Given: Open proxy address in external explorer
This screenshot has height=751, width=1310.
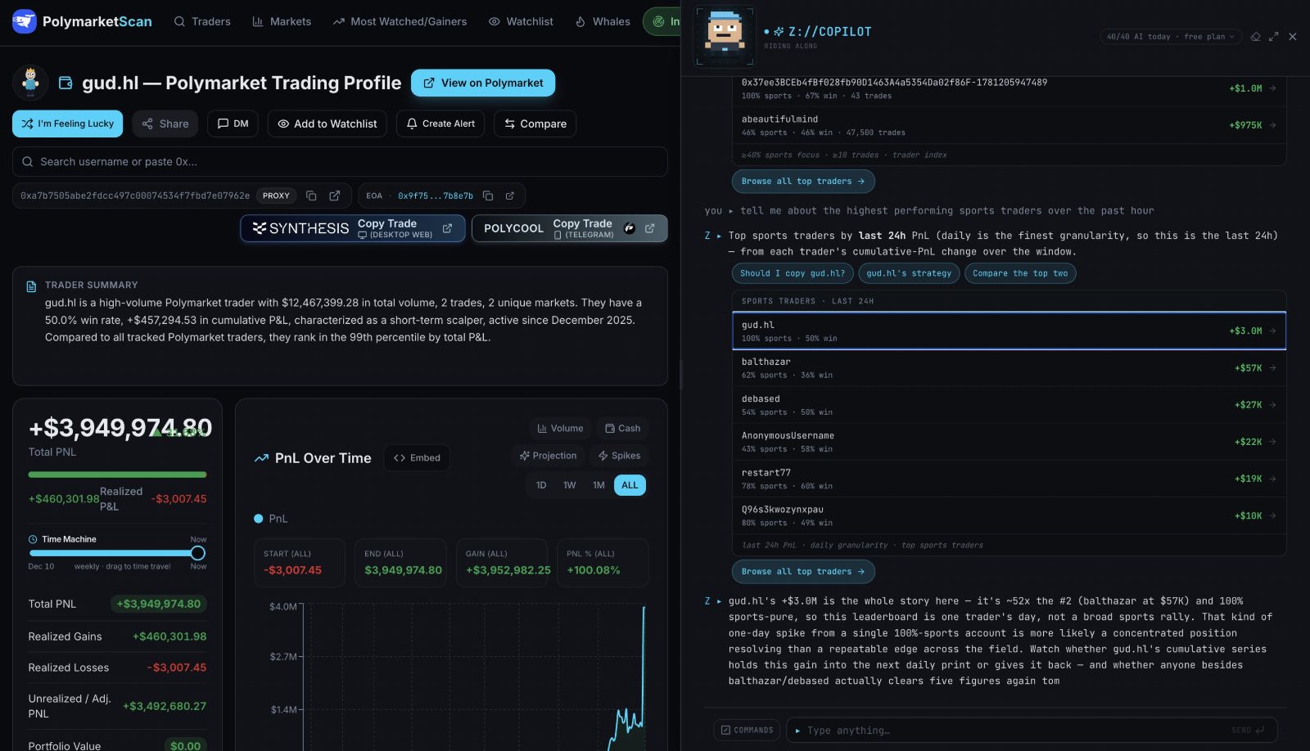Looking at the screenshot, I should 335,196.
